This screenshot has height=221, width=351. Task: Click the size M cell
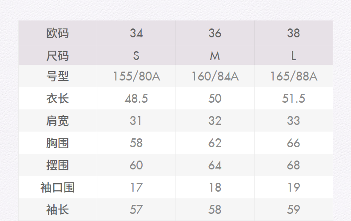point(215,56)
